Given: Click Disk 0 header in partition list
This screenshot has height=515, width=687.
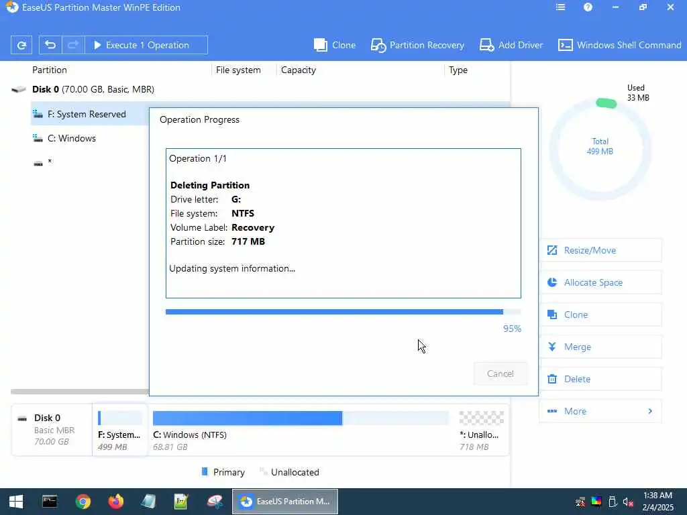Looking at the screenshot, I should click(x=93, y=89).
